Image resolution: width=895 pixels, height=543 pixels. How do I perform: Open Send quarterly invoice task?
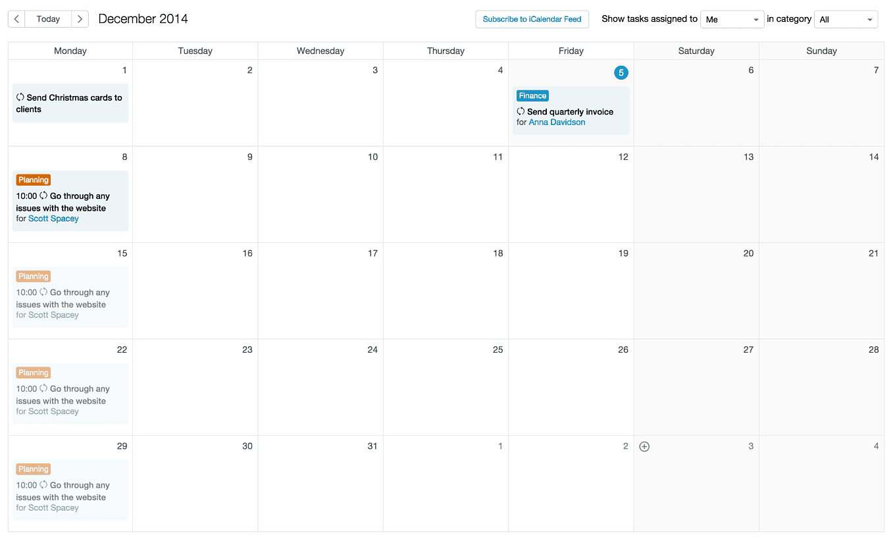pos(570,112)
